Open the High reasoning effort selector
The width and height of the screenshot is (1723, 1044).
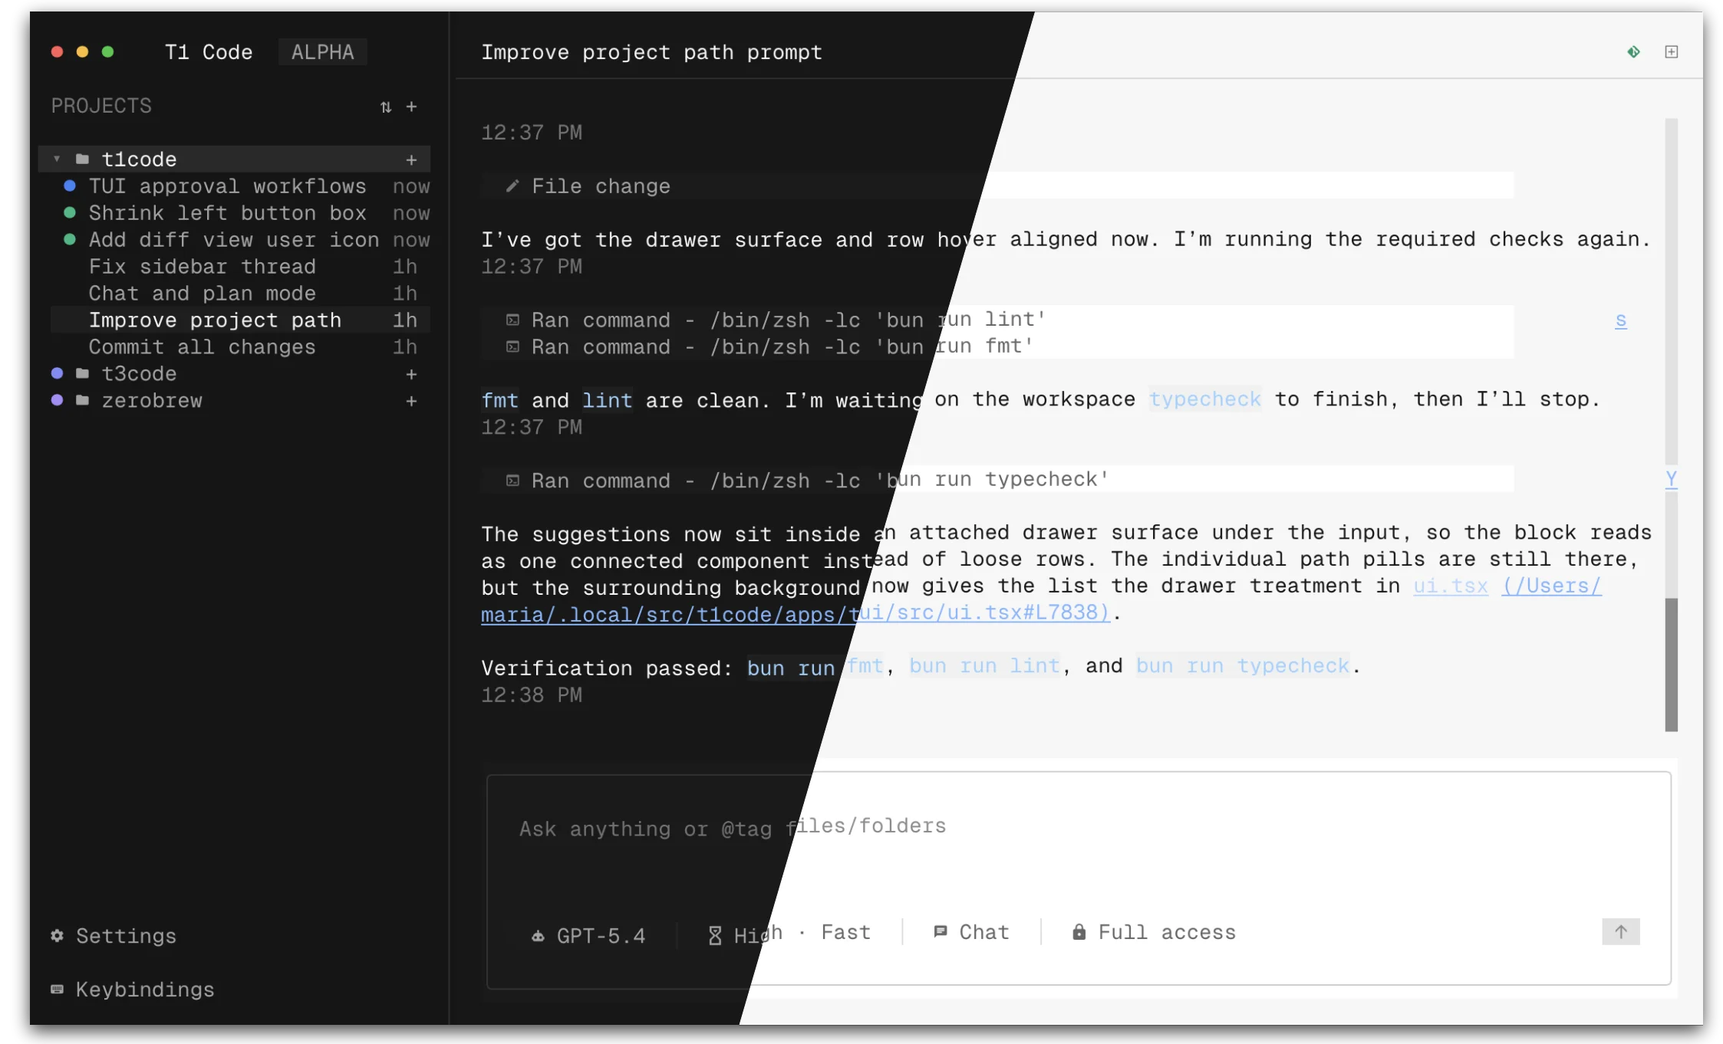[745, 934]
